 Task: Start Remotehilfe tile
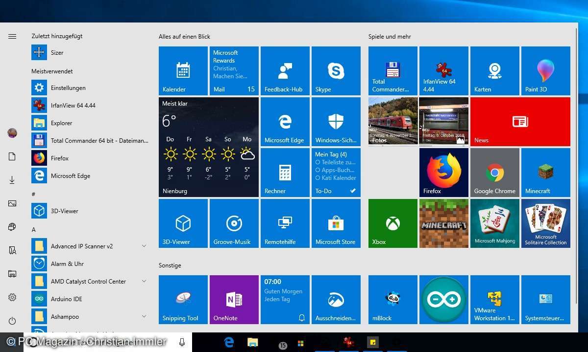pyautogui.click(x=285, y=223)
